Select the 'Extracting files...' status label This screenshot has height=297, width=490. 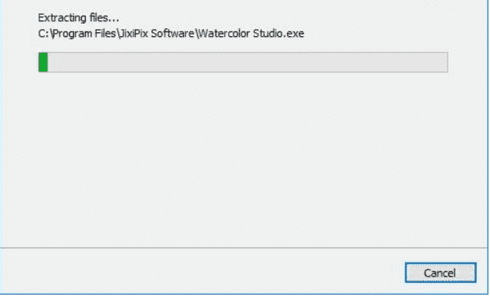tap(79, 18)
